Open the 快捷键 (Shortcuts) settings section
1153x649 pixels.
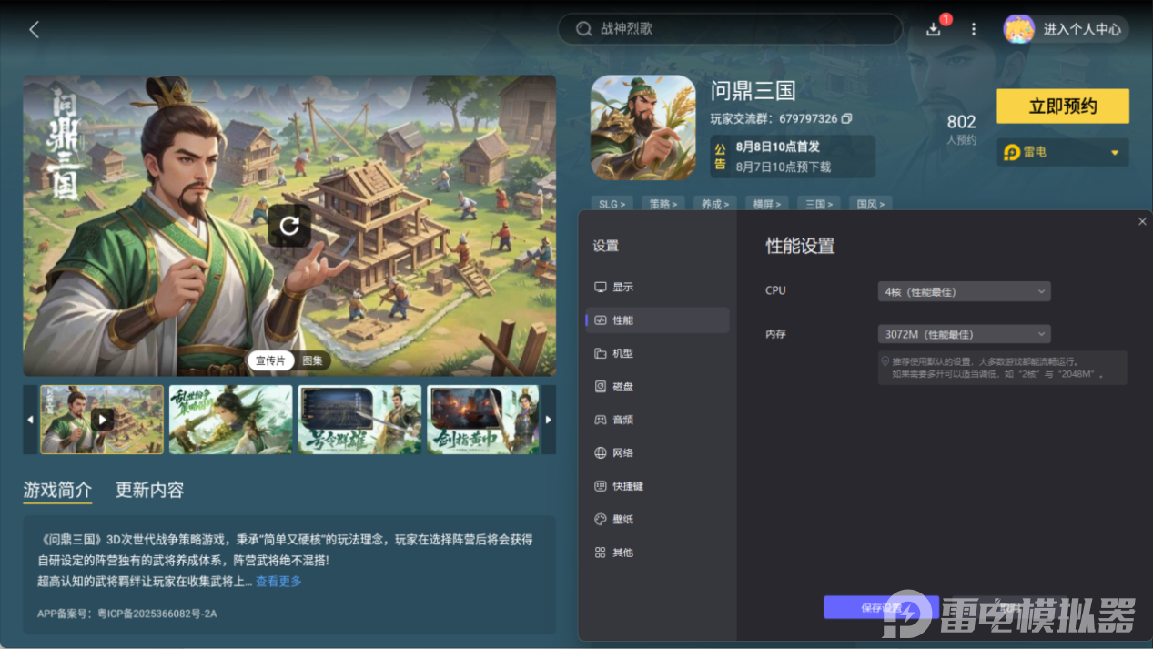coord(628,485)
